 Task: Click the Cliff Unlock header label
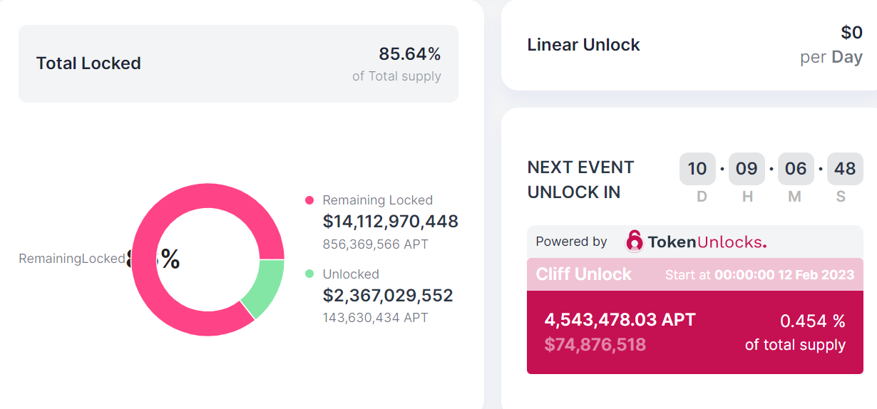click(584, 274)
